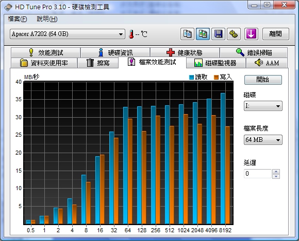Click the 離開 exit button

[276, 34]
